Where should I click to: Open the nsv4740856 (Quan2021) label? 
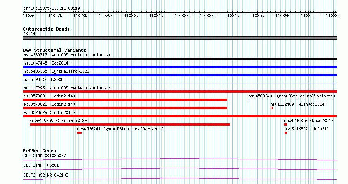[x=309, y=121]
